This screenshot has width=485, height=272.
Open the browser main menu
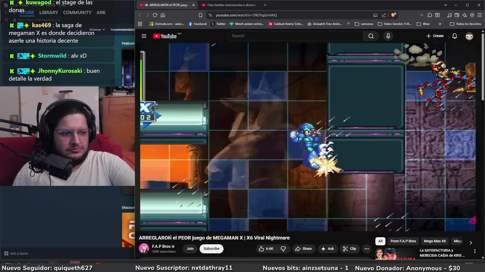tap(480, 15)
